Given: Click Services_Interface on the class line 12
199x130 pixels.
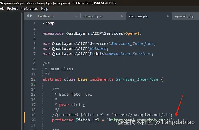Looking at the screenshot, I should pyautogui.click(x=137, y=79).
